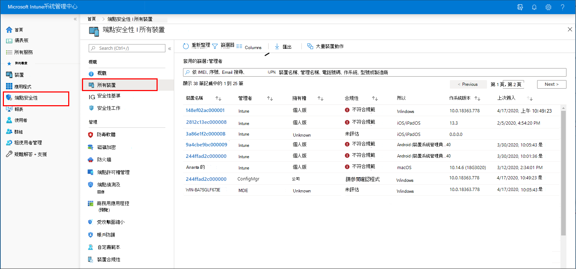Open the help question mark
Image resolution: width=576 pixels, height=269 pixels.
(x=563, y=7)
